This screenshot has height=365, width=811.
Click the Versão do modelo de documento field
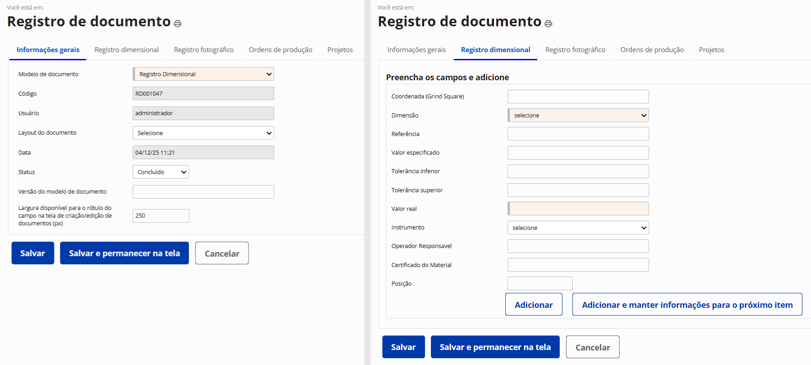click(203, 192)
